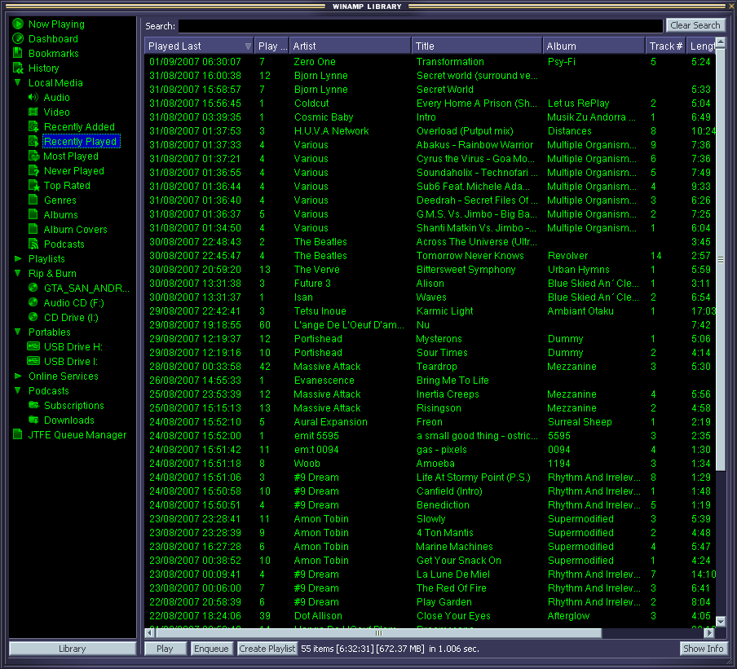Click the USB Drive H: device icon
Viewport: 737px width, 669px height.
point(33,346)
